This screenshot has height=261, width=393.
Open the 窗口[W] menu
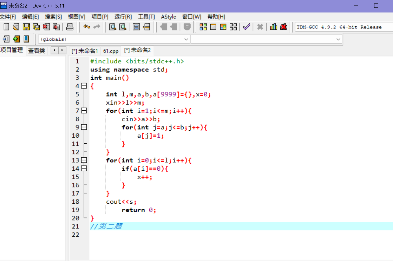point(192,17)
